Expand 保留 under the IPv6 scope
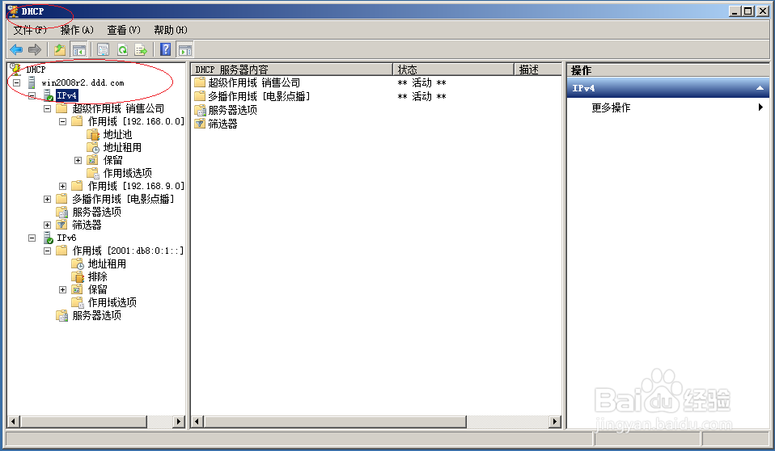 pos(63,289)
